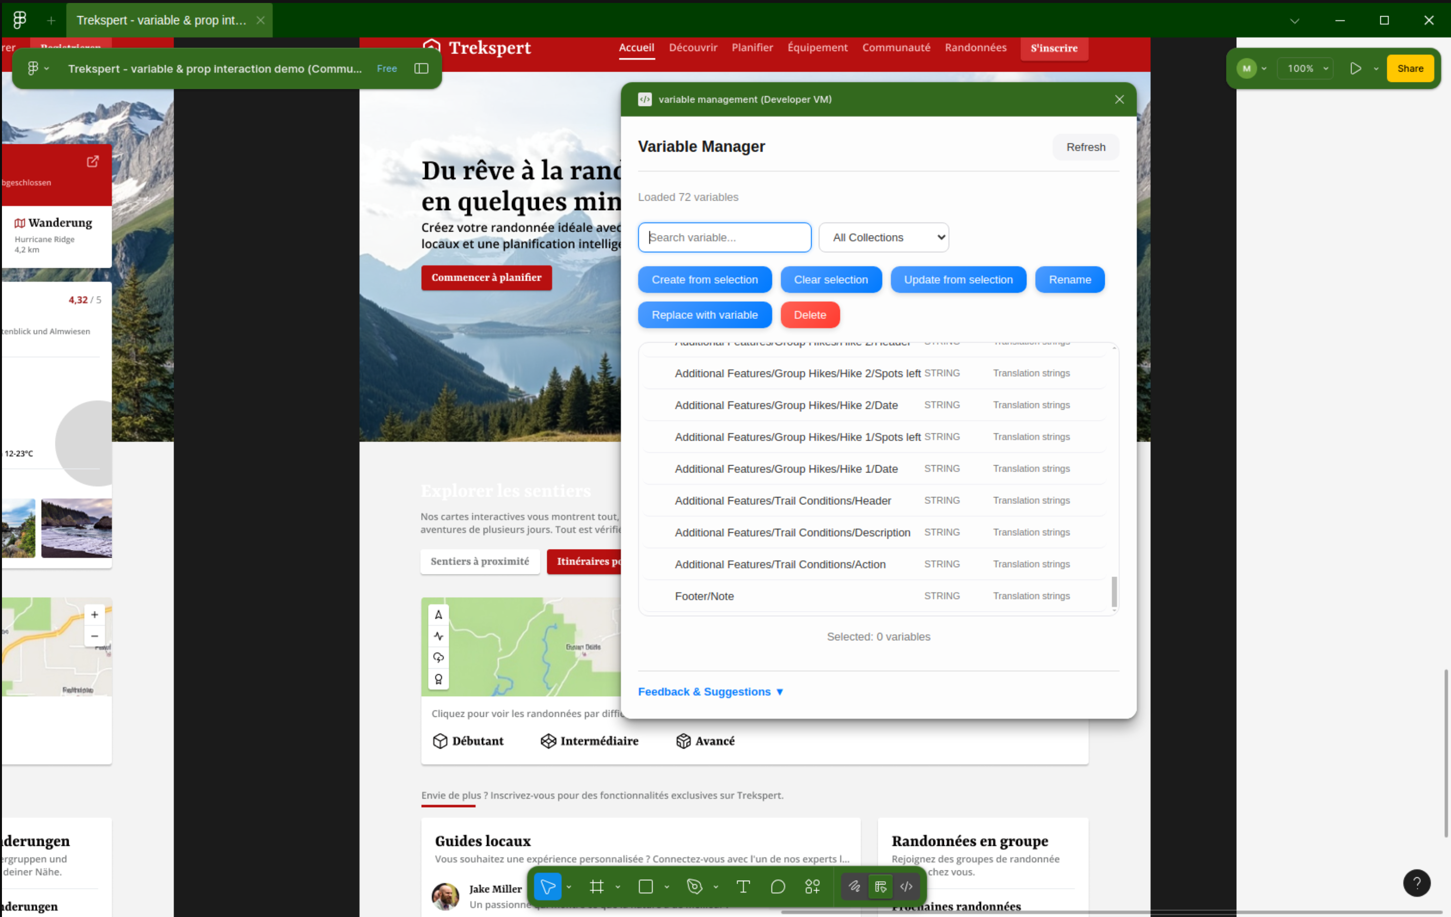Open the All Collections dropdown
Image resolution: width=1451 pixels, height=917 pixels.
(883, 237)
